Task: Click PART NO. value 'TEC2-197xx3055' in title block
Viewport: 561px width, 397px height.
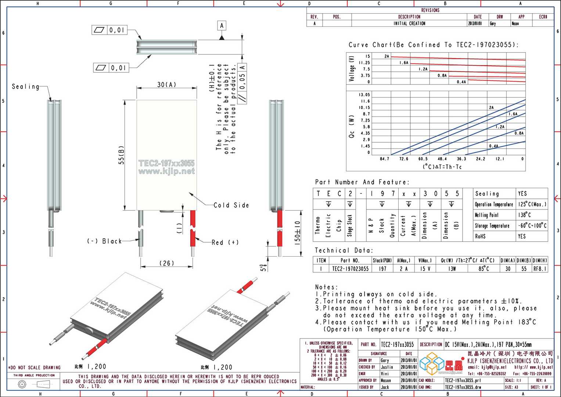Action: [x=397, y=344]
